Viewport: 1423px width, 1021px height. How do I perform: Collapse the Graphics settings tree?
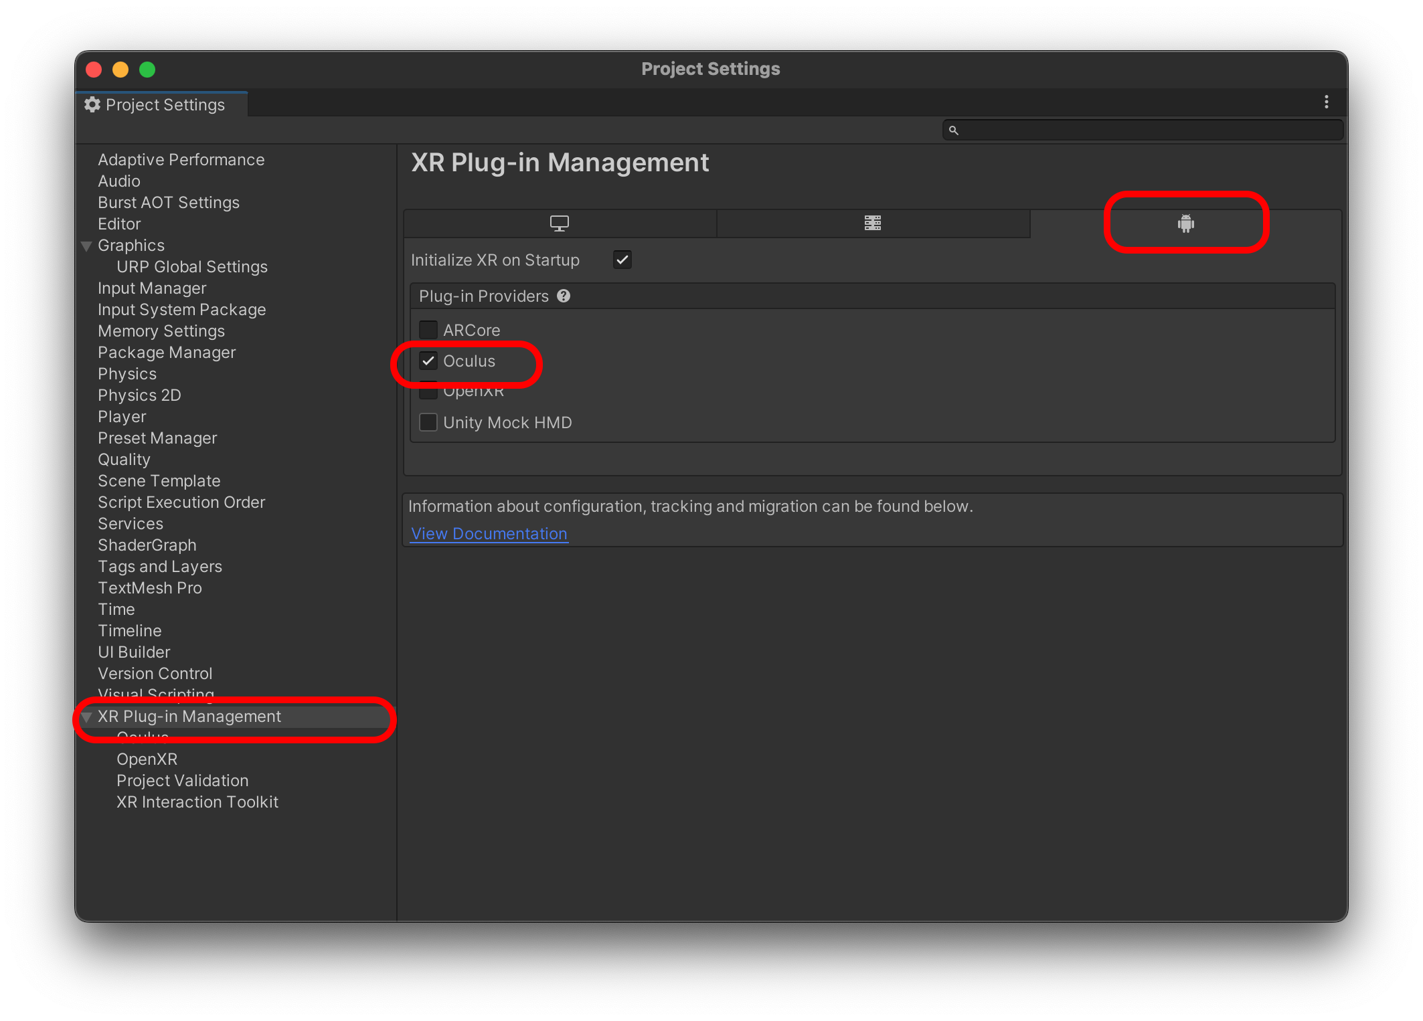pos(86,246)
